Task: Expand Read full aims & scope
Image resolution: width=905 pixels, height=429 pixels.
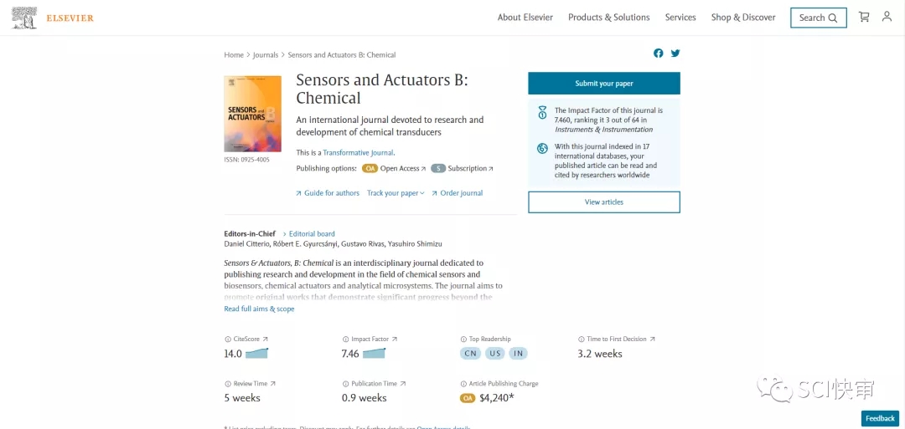Action: (259, 309)
